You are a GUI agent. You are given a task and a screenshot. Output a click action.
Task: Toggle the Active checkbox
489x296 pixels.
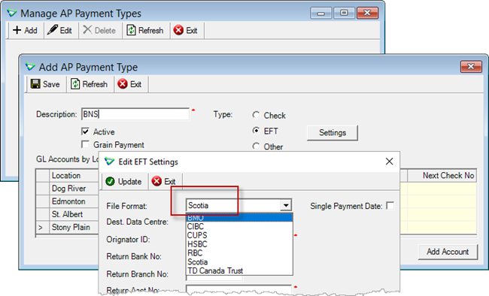85,131
